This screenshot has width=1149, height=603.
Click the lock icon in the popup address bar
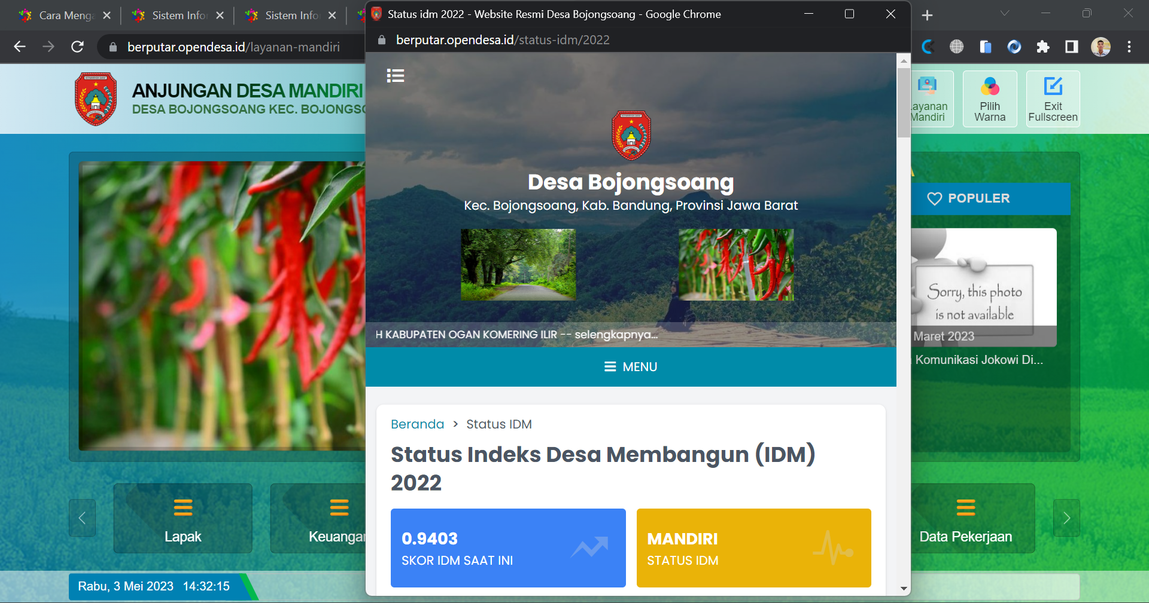point(381,40)
